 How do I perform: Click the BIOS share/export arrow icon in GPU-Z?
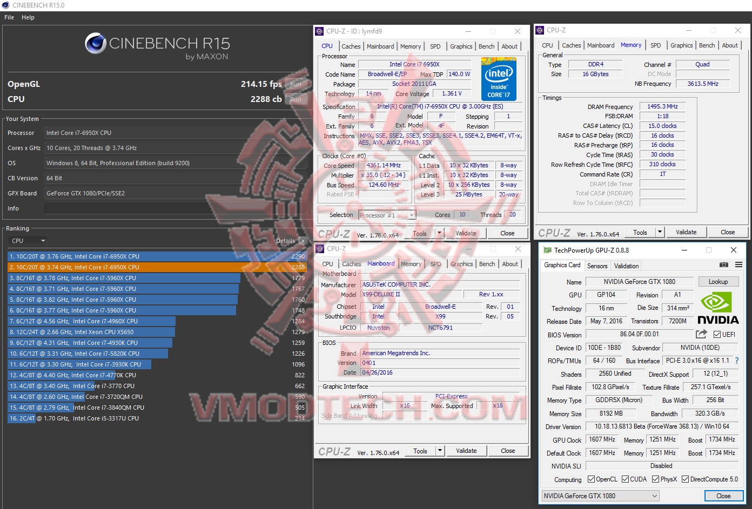click(x=702, y=334)
